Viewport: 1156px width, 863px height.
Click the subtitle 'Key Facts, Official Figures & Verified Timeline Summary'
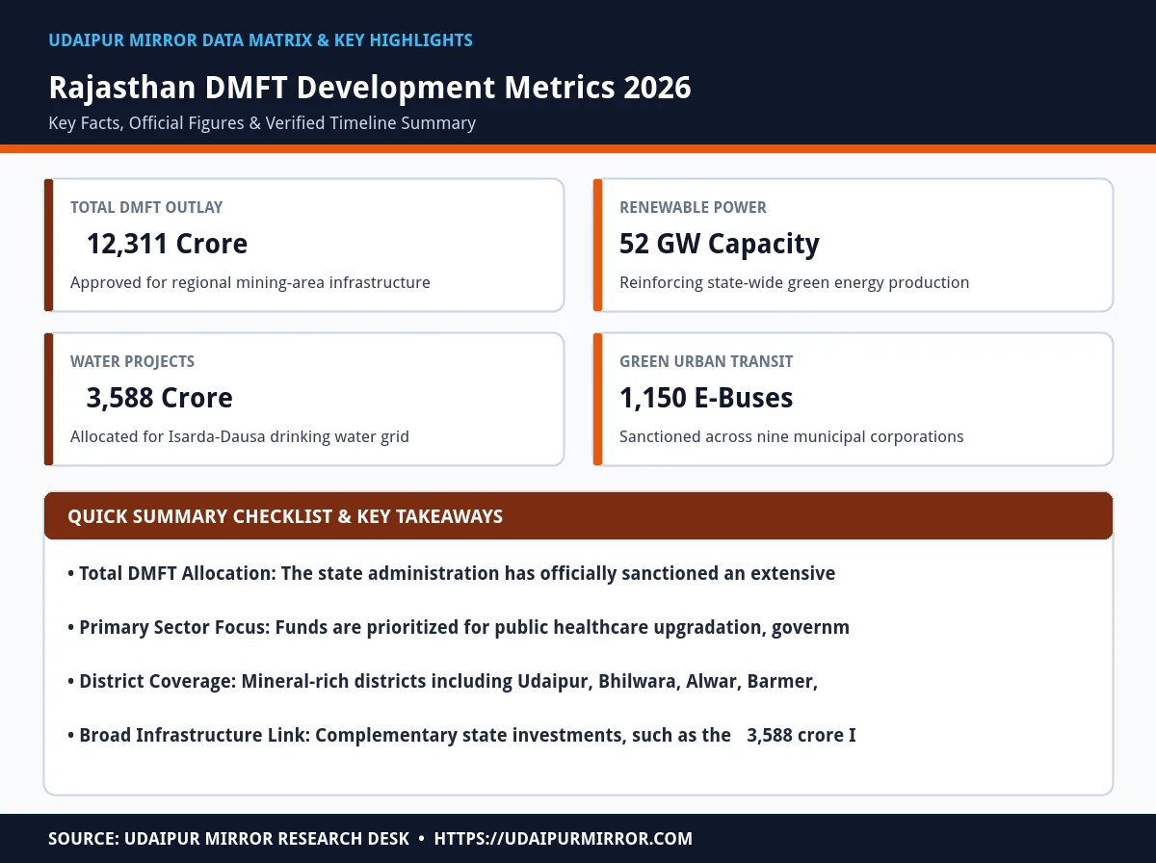click(262, 123)
